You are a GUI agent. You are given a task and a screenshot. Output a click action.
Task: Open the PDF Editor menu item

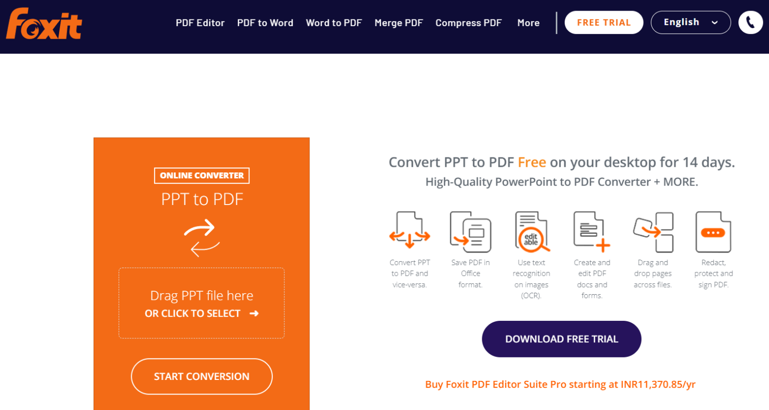pyautogui.click(x=200, y=23)
